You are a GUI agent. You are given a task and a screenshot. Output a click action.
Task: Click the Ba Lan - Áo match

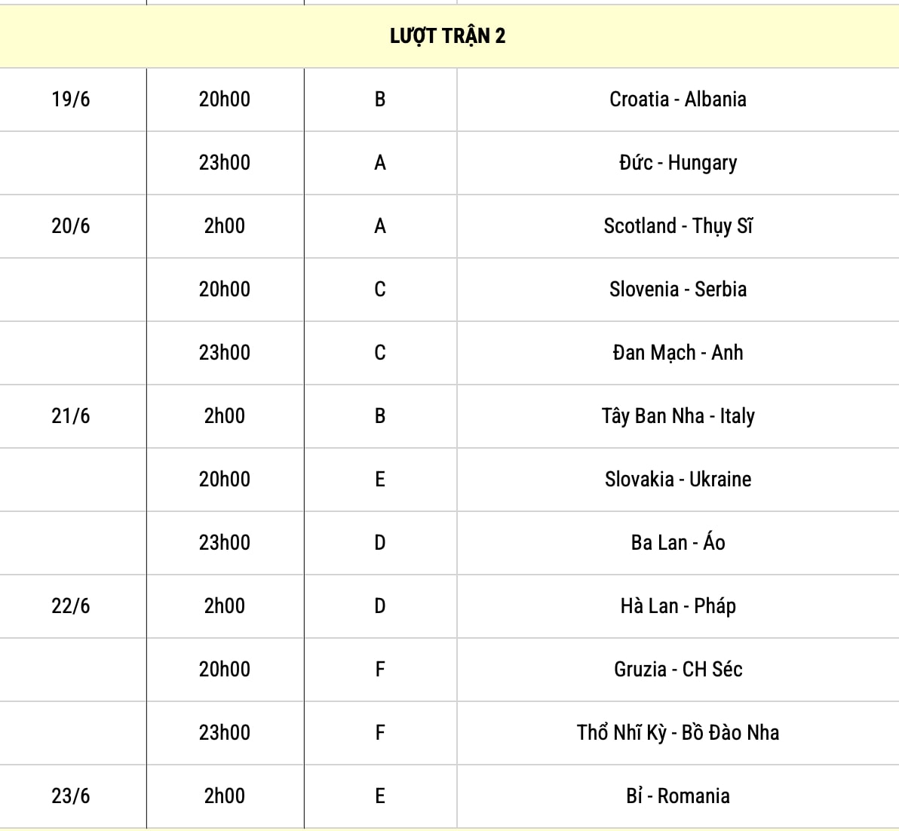pyautogui.click(x=678, y=543)
